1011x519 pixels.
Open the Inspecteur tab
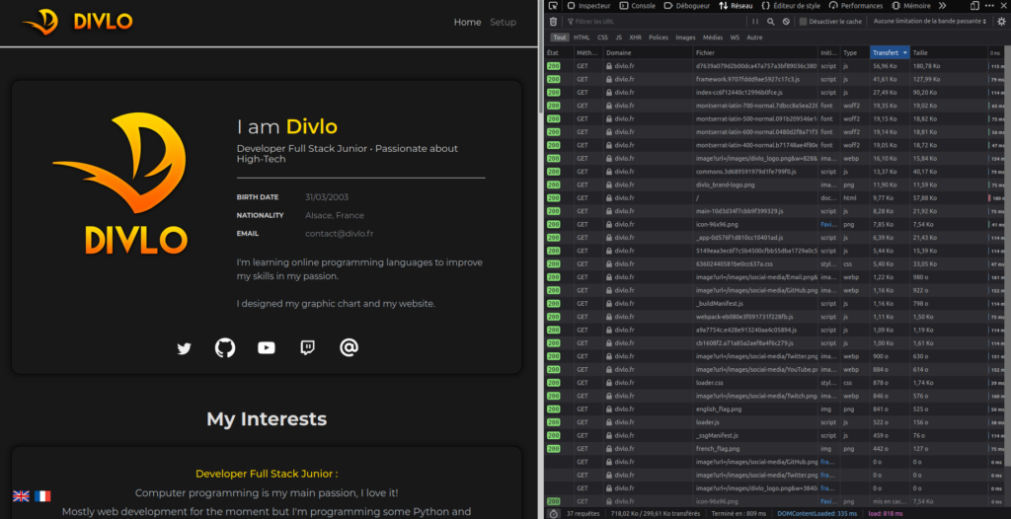tap(588, 6)
